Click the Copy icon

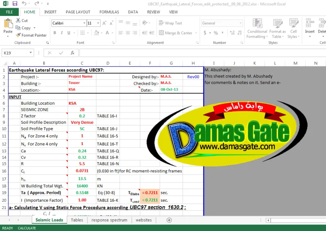click(18, 28)
